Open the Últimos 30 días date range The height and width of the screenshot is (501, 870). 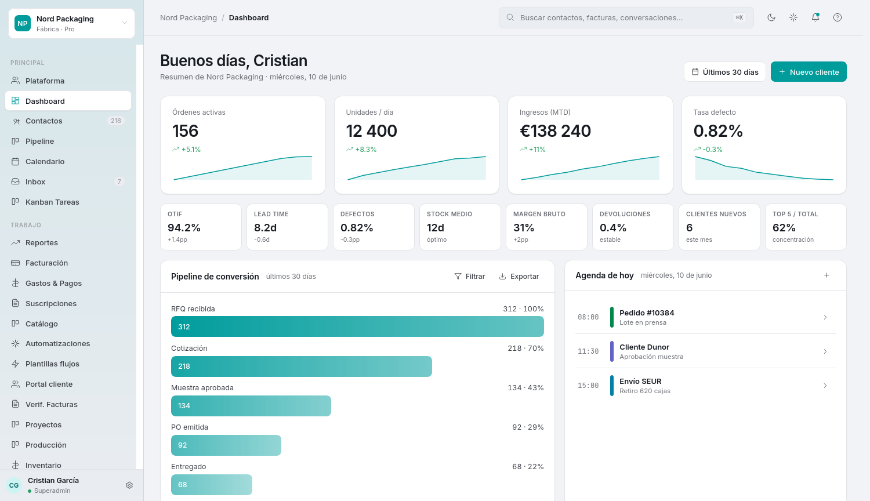click(725, 72)
